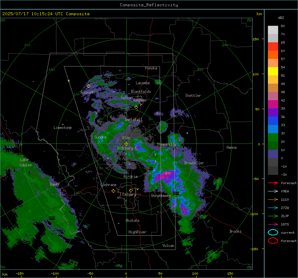This screenshot has height=278, width=298.
Task: Select the royal blue 33-36 dBZ swatch
Action: pos(273,121)
